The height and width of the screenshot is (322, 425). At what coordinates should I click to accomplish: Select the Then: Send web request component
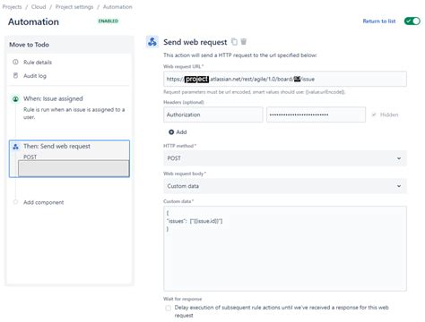point(69,158)
